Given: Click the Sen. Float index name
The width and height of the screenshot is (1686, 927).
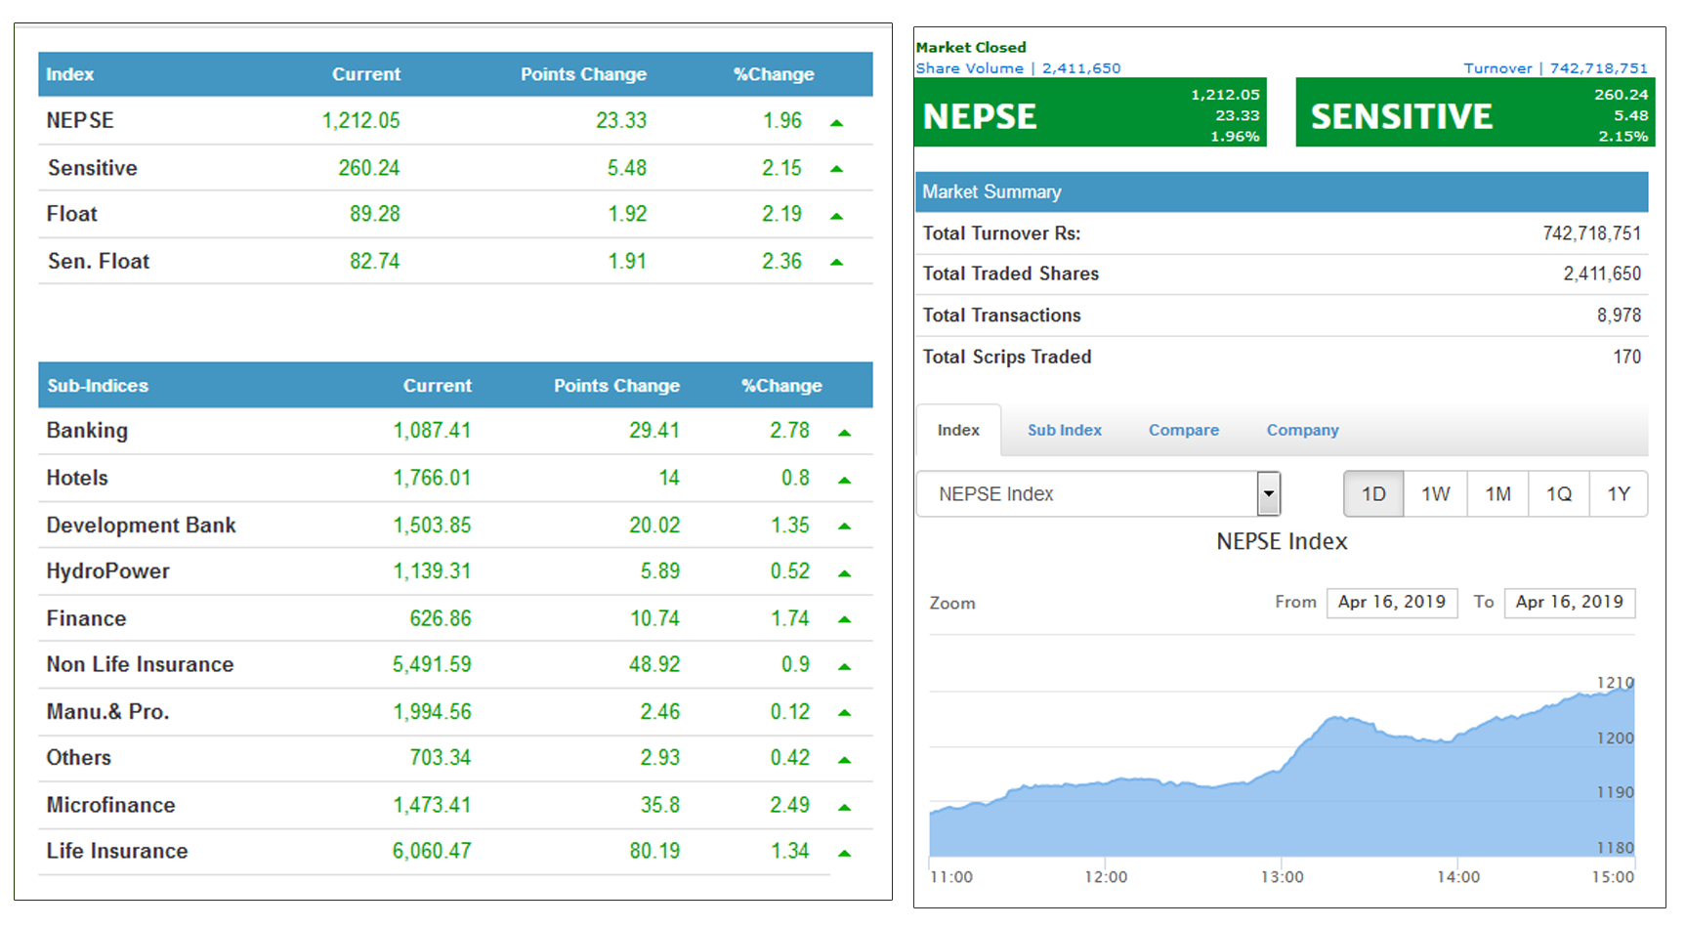Looking at the screenshot, I should 98,262.
